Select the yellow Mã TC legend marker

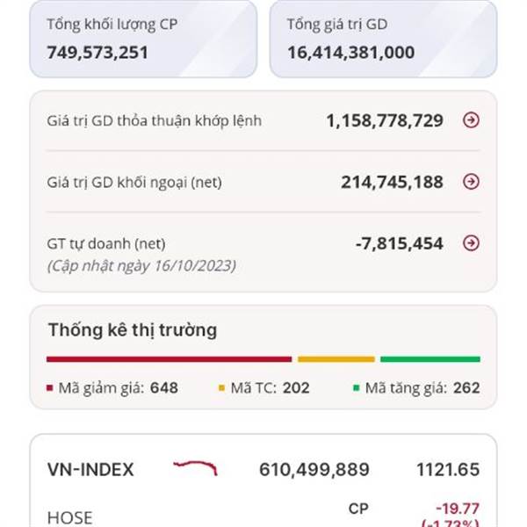click(x=221, y=388)
